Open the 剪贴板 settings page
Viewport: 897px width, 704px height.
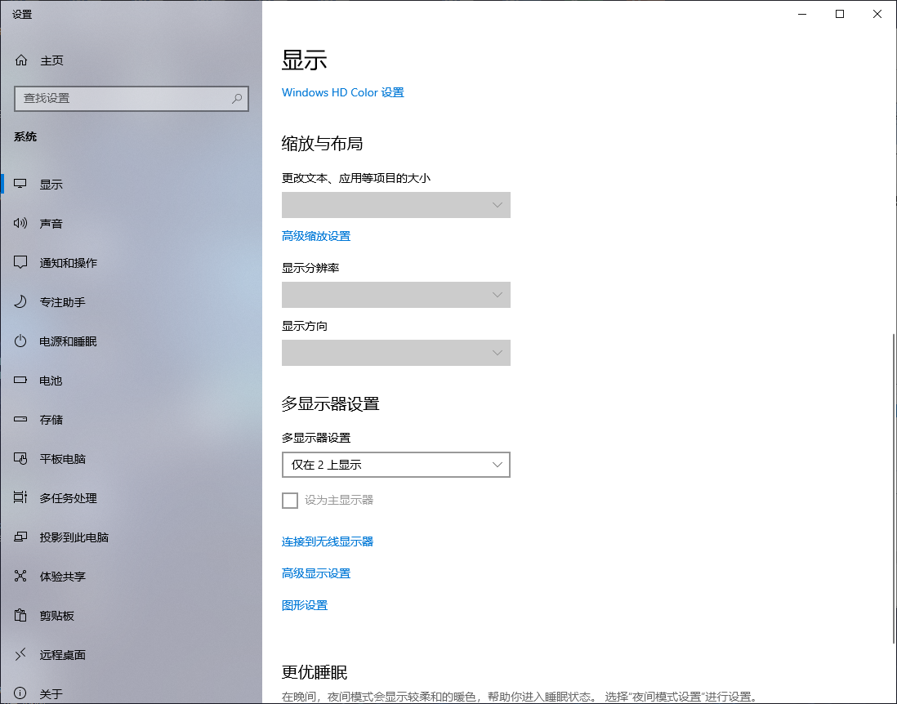(x=131, y=615)
